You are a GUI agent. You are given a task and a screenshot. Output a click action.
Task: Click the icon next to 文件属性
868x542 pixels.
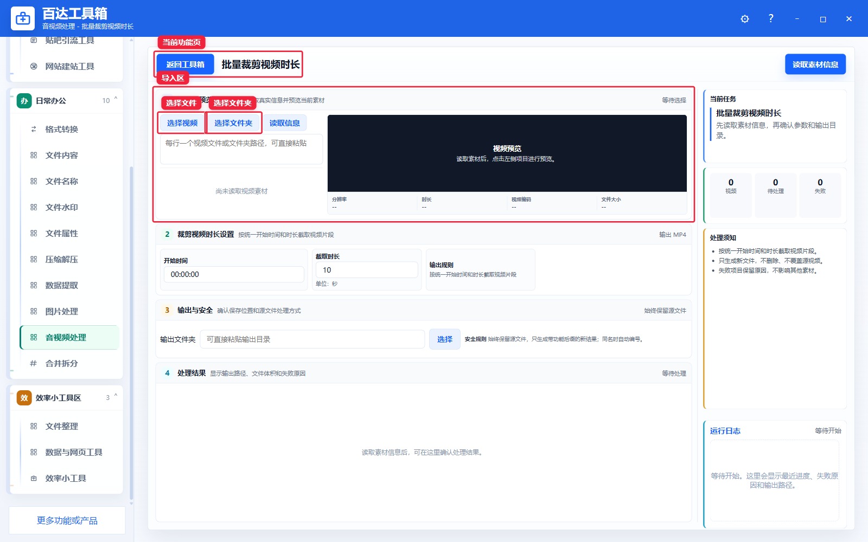34,233
